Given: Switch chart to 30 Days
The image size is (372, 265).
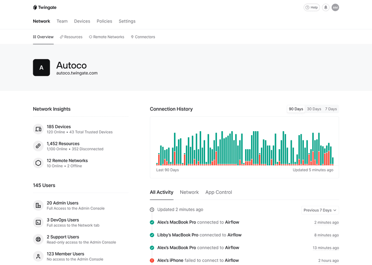Looking at the screenshot, I should [x=314, y=109].
